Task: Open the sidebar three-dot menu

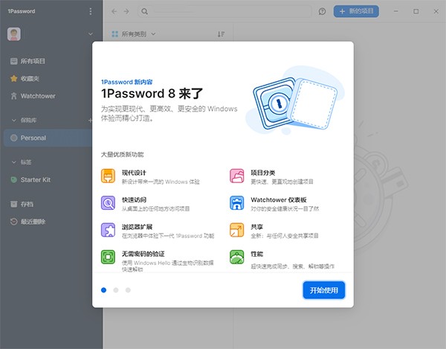Action: click(91, 11)
